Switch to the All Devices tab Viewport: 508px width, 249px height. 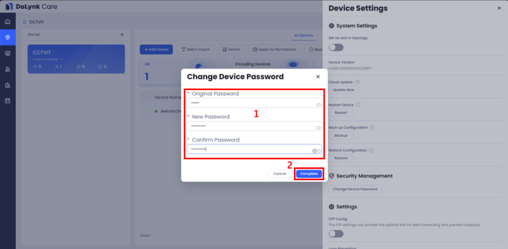[x=304, y=35]
